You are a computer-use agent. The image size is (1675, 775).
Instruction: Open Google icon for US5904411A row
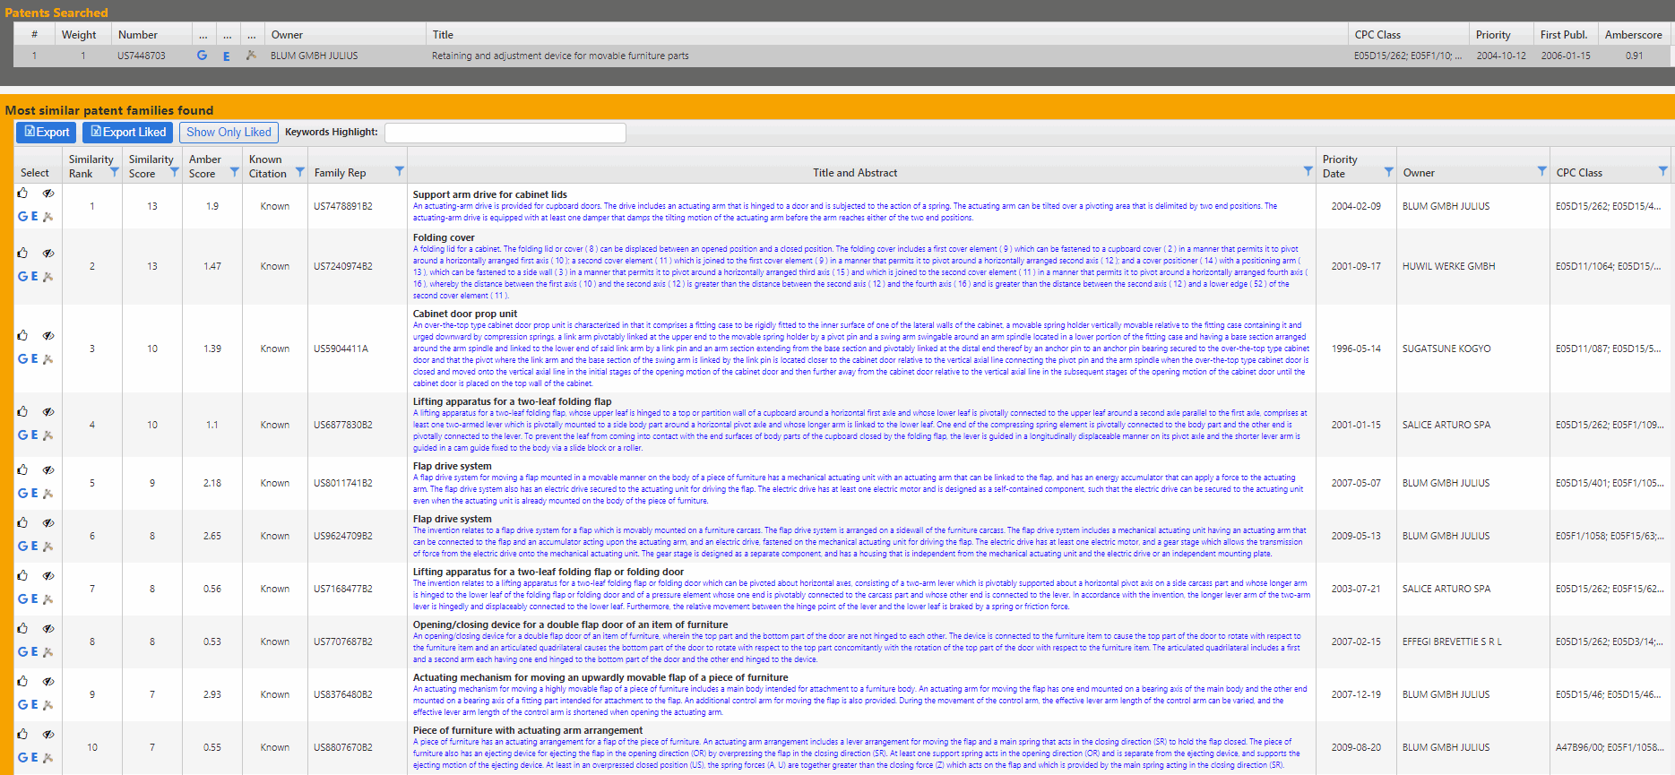tap(22, 358)
